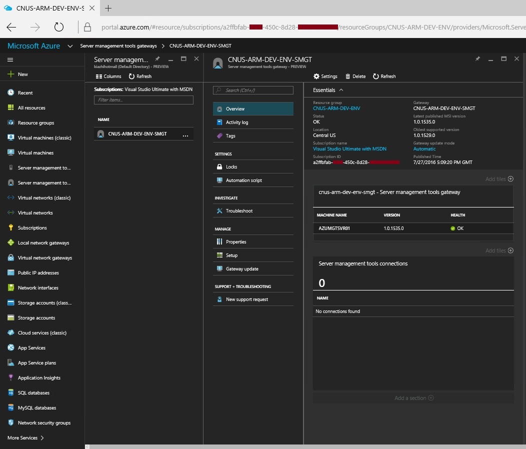Click the Automatic gateway update mode link
Screen dimensions: 526x449
pyautogui.click(x=424, y=148)
